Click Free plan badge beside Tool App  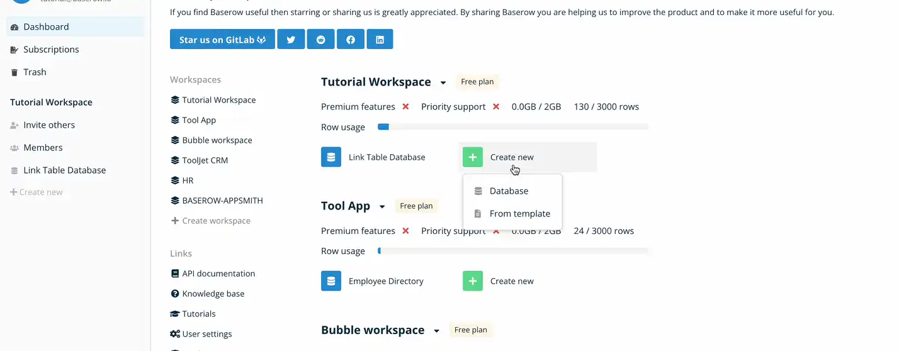416,206
